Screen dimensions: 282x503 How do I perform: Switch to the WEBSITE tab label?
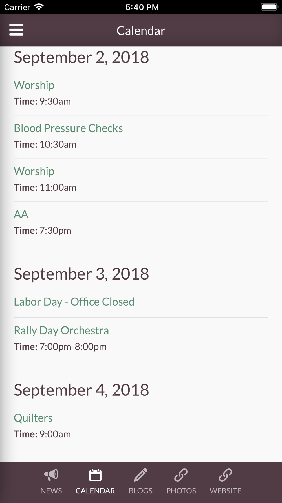click(225, 491)
